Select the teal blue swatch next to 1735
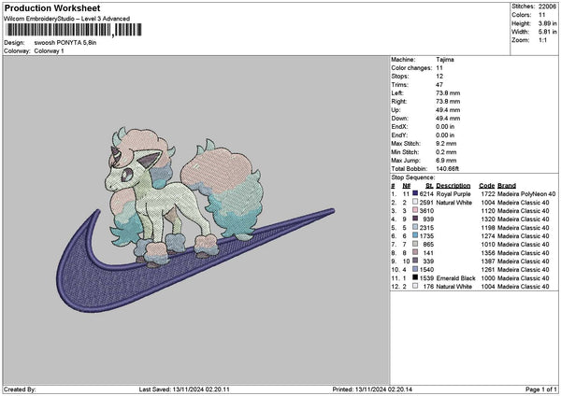Screen dimensions: 561x396 (415, 235)
